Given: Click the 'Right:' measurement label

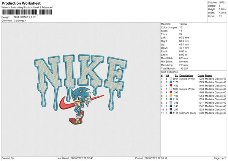Looking at the screenshot, I should coord(164,41).
